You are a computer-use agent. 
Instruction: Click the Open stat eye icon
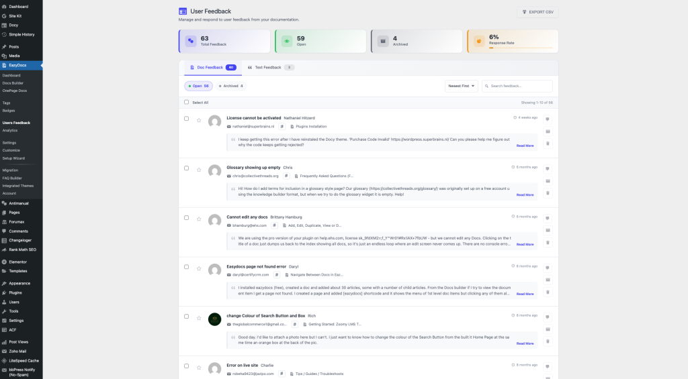tap(287, 41)
